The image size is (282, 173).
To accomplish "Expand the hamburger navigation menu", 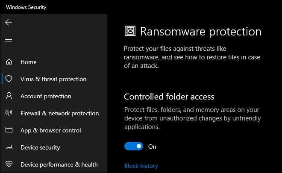I will pos(9,41).
